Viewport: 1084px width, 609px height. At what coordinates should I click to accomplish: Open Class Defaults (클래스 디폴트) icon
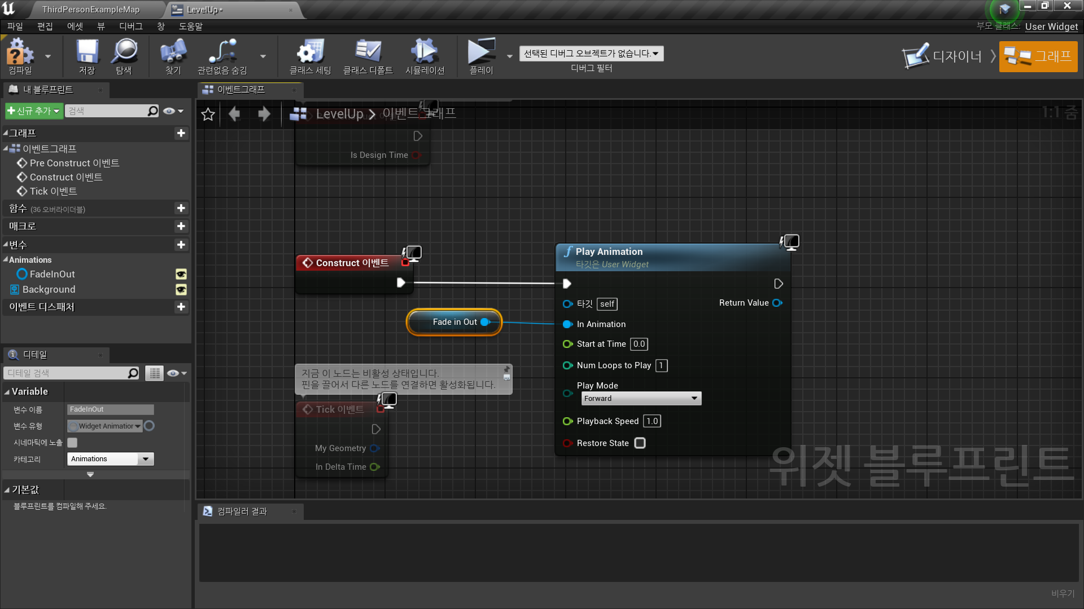coord(368,52)
